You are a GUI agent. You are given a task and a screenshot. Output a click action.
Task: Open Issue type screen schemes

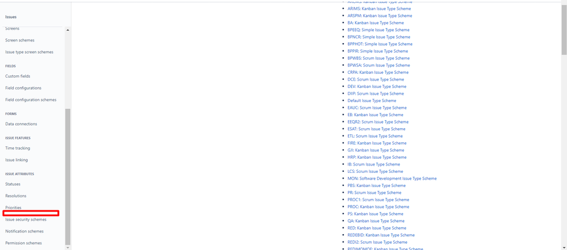pyautogui.click(x=30, y=52)
